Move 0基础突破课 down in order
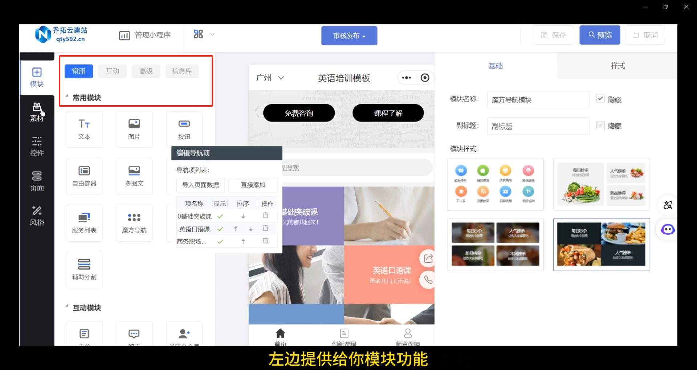 point(243,216)
